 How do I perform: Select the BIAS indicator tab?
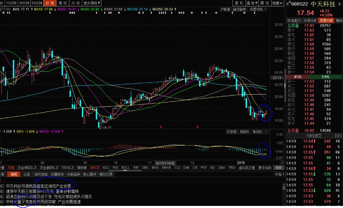(x=155, y=168)
